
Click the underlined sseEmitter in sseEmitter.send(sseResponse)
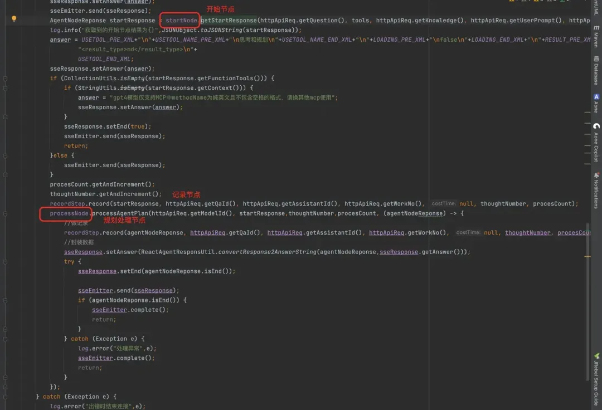(96, 291)
